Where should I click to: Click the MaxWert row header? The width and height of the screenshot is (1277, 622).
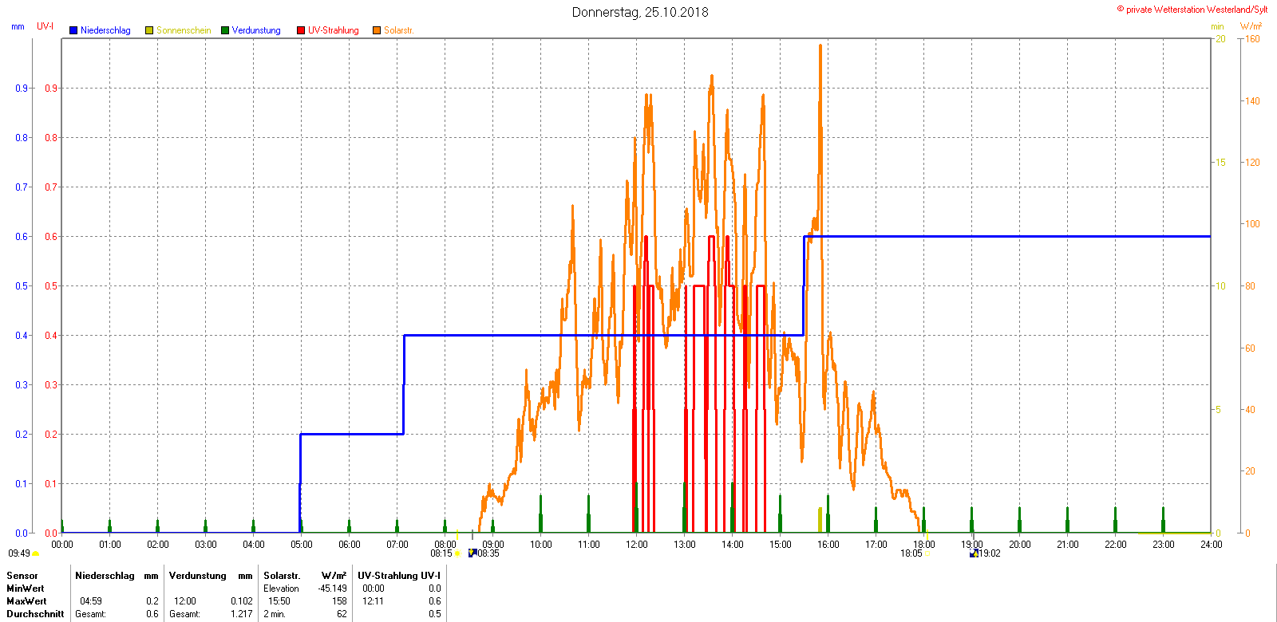click(x=26, y=601)
